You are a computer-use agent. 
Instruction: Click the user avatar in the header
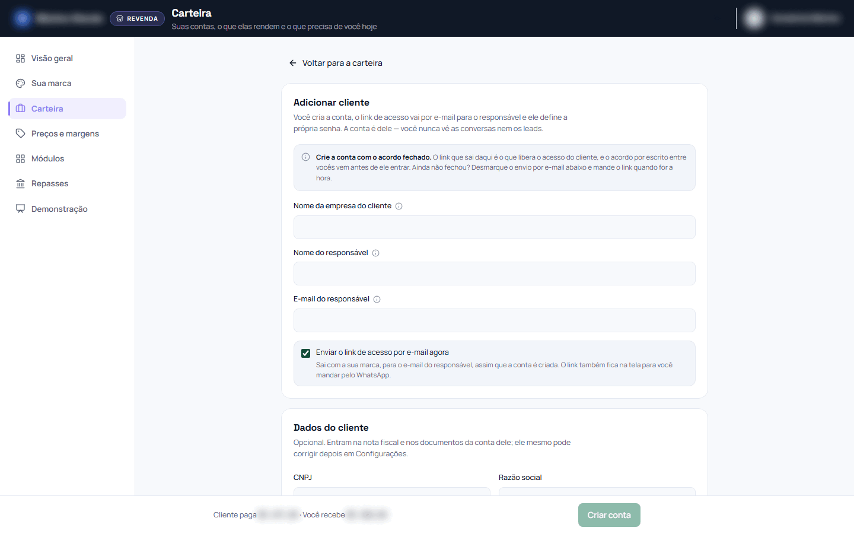pos(754,18)
